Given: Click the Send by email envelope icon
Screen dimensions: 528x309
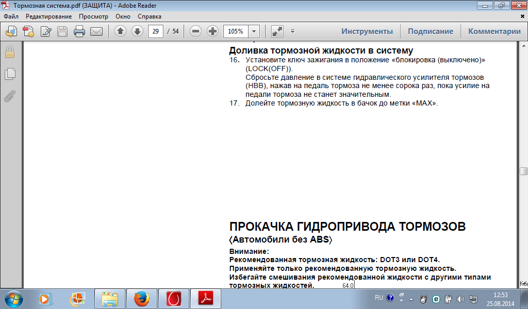Looking at the screenshot, I should tap(96, 31).
